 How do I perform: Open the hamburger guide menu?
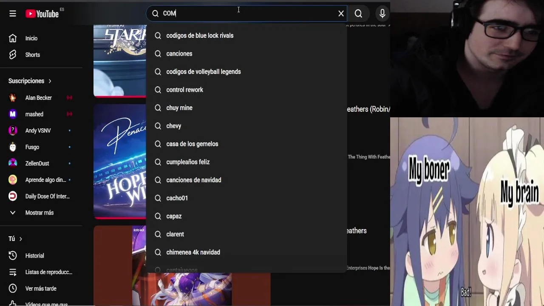(13, 14)
